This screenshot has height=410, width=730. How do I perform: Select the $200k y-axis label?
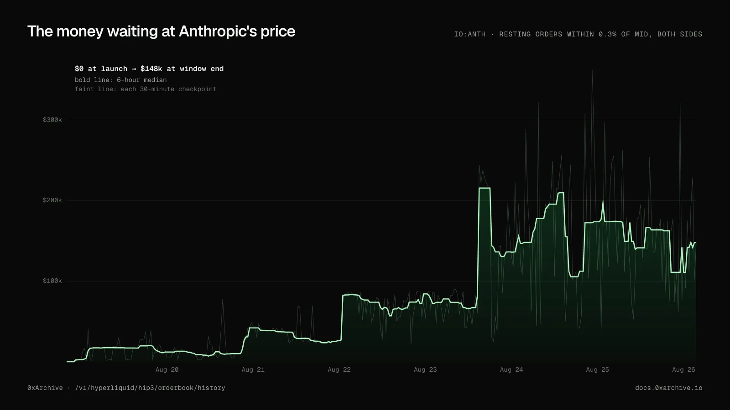[52, 200]
